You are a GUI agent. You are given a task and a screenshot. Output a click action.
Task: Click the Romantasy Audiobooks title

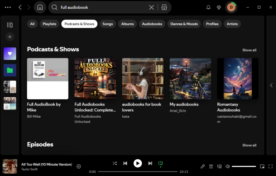(229, 107)
